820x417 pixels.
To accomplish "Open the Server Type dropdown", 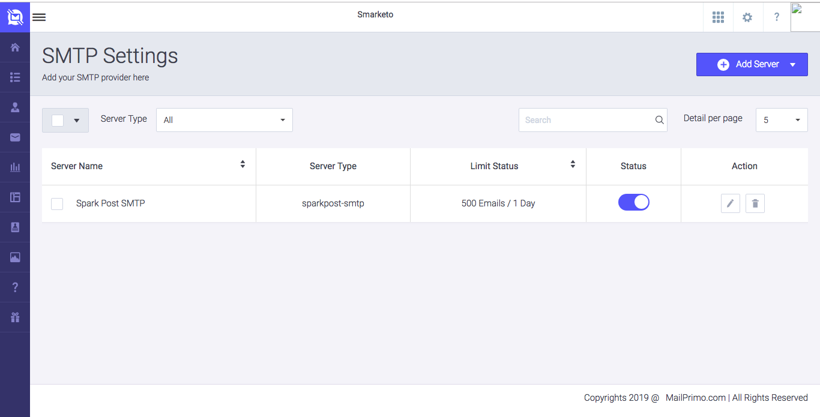I will tap(225, 120).
